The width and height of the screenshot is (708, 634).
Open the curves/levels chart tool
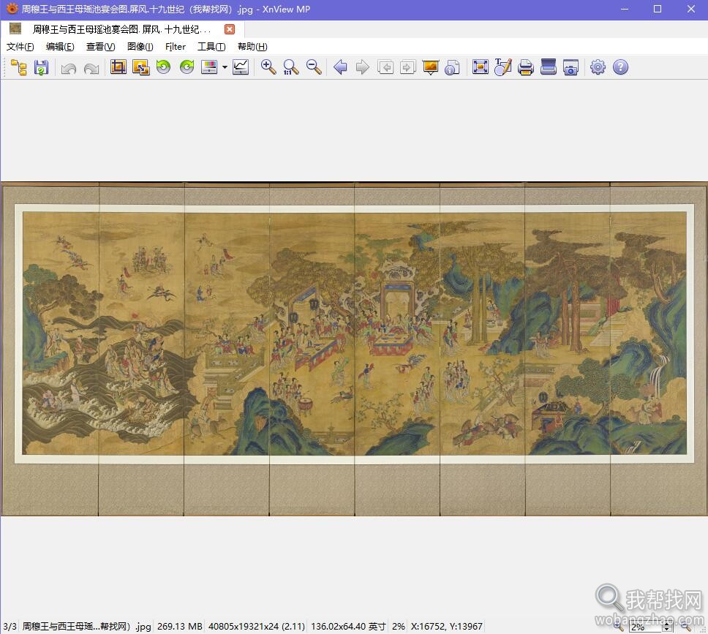241,67
